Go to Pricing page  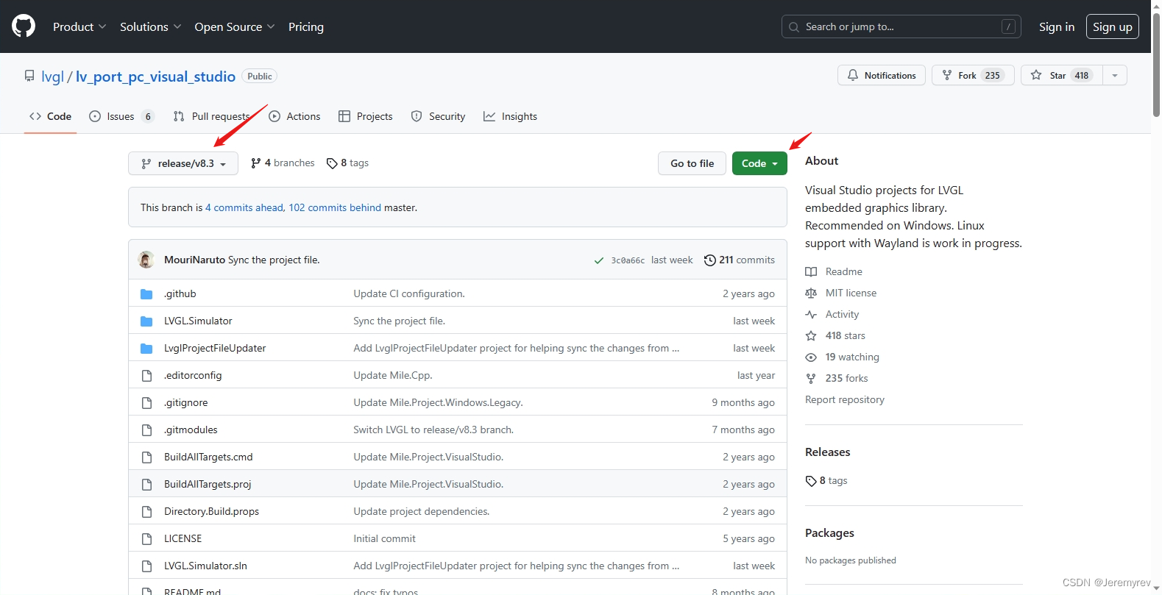[306, 26]
